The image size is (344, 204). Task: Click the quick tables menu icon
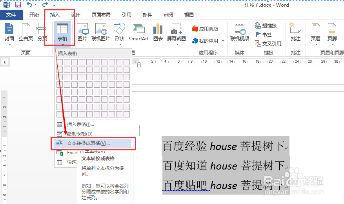click(60, 162)
